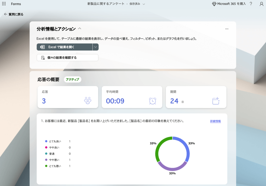Click the Excel icon on results button
The image size is (266, 186).
[42, 47]
